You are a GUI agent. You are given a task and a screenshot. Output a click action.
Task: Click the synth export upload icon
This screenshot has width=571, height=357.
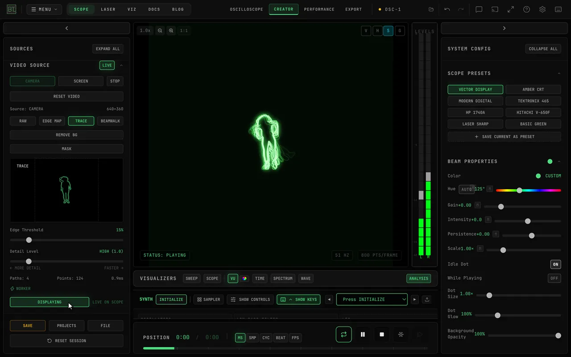[x=427, y=299]
